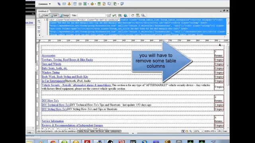255x143 pixels.
Task: Click the DIY Styling How-To's link
Action: point(54,109)
